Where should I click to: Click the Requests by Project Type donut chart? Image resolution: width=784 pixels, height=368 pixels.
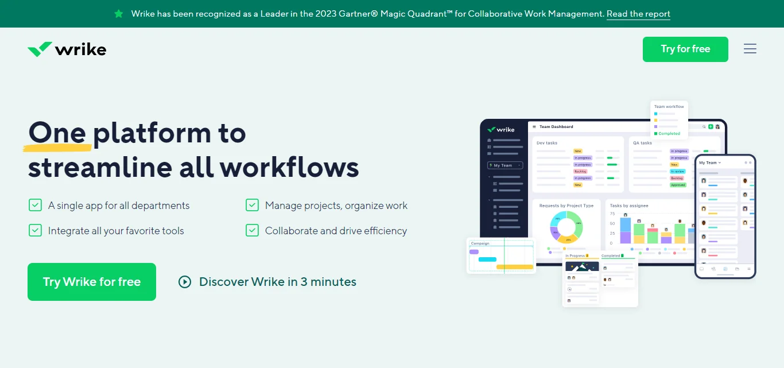[x=566, y=226]
